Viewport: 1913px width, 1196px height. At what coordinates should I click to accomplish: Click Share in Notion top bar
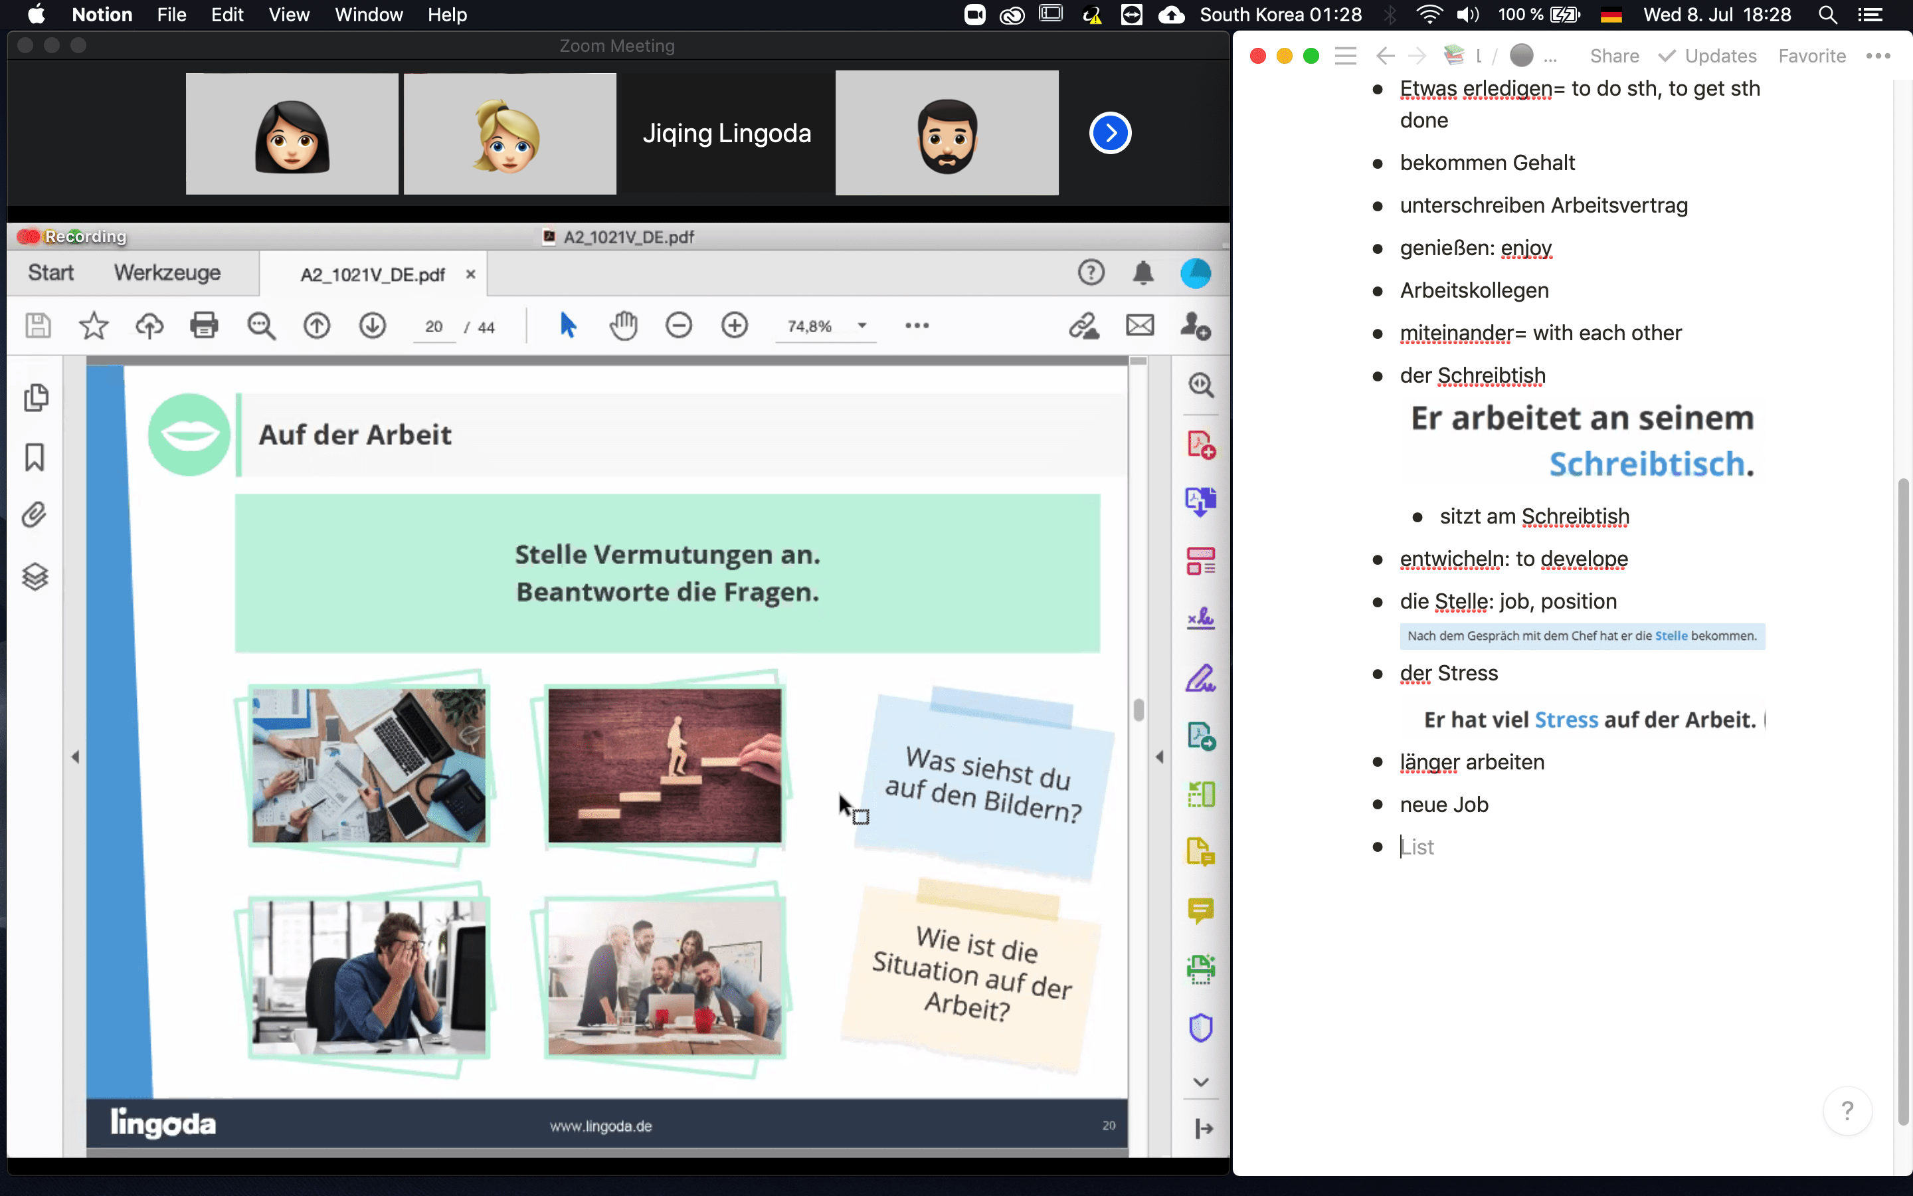[x=1613, y=56]
